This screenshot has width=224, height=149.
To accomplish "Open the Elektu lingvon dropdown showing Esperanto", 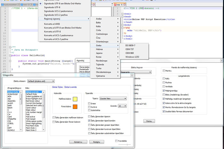I will 136,72.
